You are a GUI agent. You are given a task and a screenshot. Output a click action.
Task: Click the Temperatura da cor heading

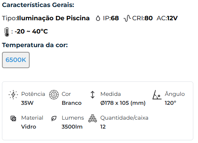click(x=35, y=45)
